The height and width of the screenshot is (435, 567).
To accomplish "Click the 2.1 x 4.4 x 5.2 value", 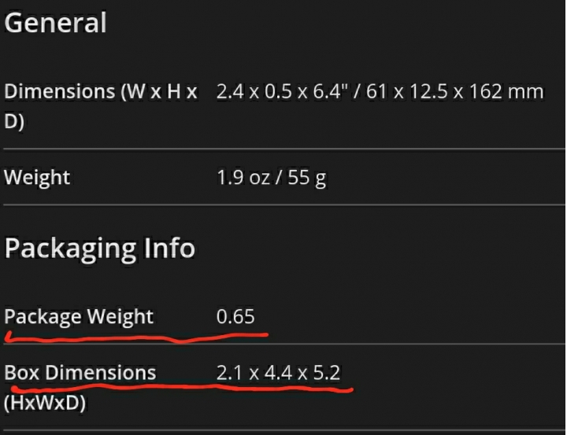I will [x=279, y=373].
